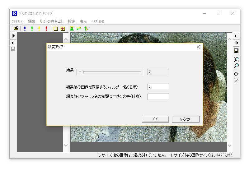Close the 彩度アップ dialog

coord(198,47)
